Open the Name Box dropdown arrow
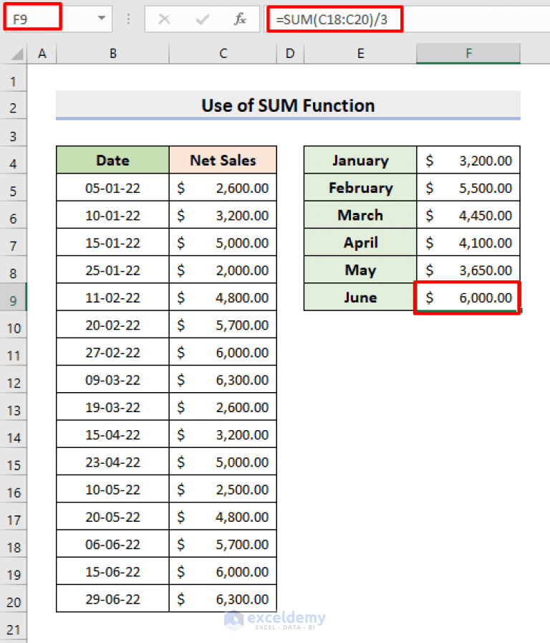Screen dimensions: 550x643 [x=102, y=19]
